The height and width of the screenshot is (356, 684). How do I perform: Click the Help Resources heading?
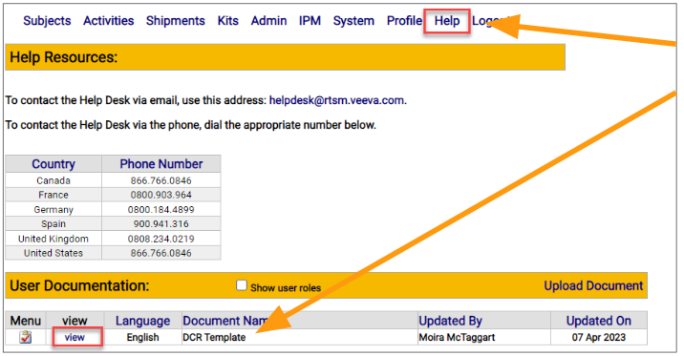(64, 57)
